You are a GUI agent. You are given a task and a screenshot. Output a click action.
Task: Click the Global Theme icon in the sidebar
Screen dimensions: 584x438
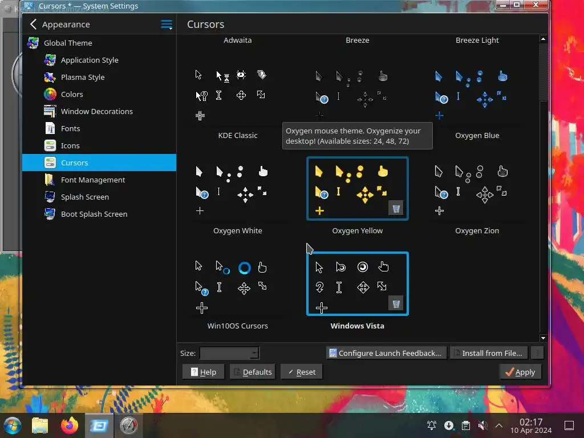tap(33, 43)
